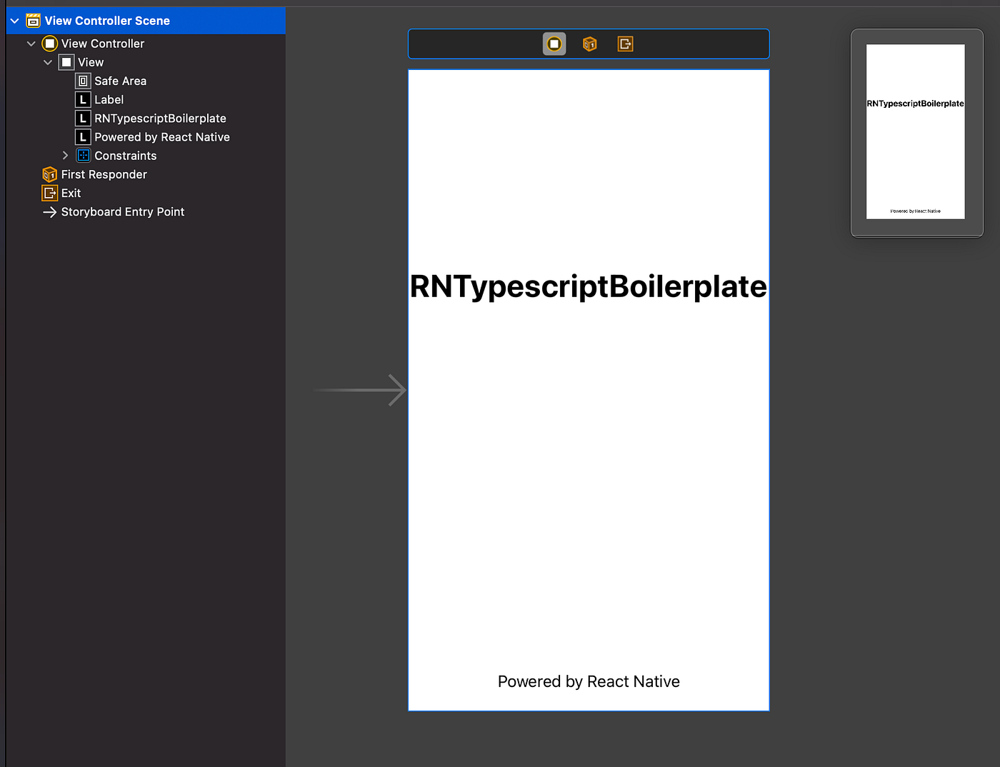The height and width of the screenshot is (767, 1000).
Task: Select View Controller icon in the scene dock
Action: [x=554, y=44]
